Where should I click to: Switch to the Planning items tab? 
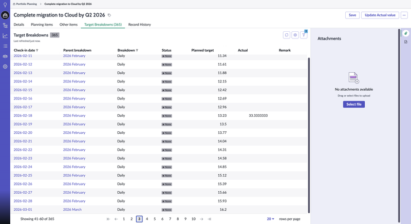42,25
